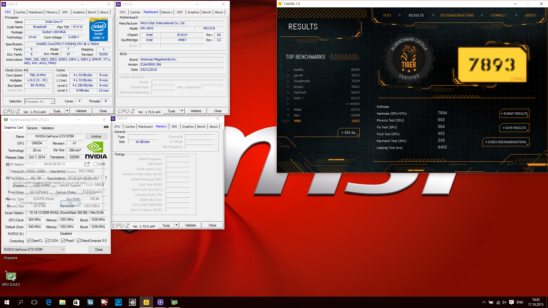Screen dimensions: 548x308
Task: Toggle the CUDA checkbox
Action: click(x=47, y=241)
